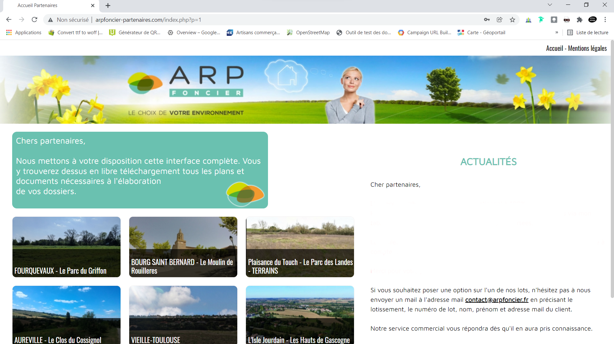Viewport: 614px width, 344px height.
Task: Reload the current page
Action: (35, 20)
